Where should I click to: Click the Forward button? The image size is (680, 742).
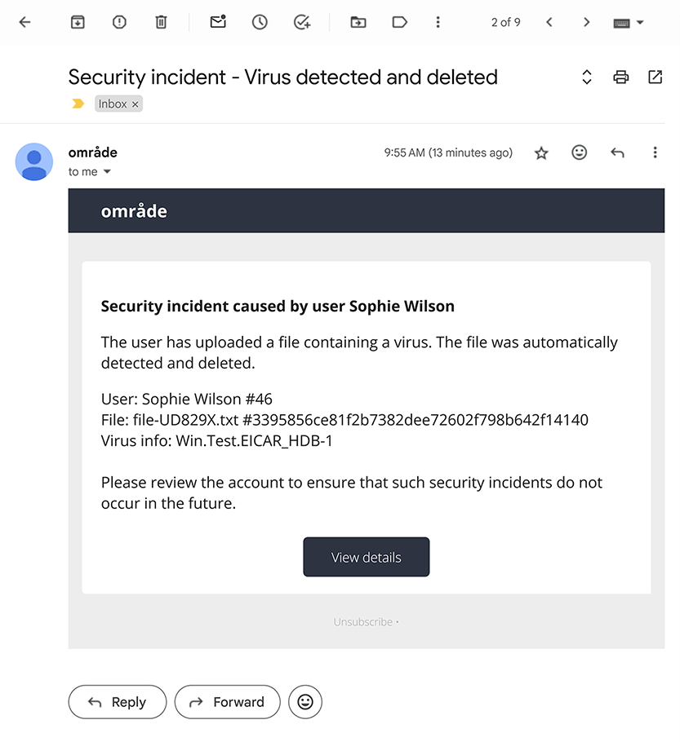[227, 702]
